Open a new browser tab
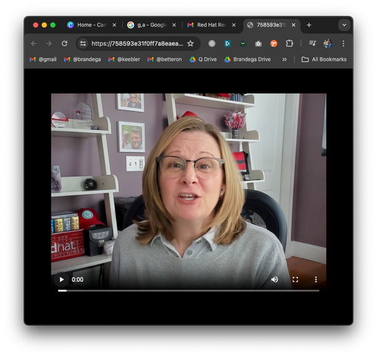 pos(309,25)
